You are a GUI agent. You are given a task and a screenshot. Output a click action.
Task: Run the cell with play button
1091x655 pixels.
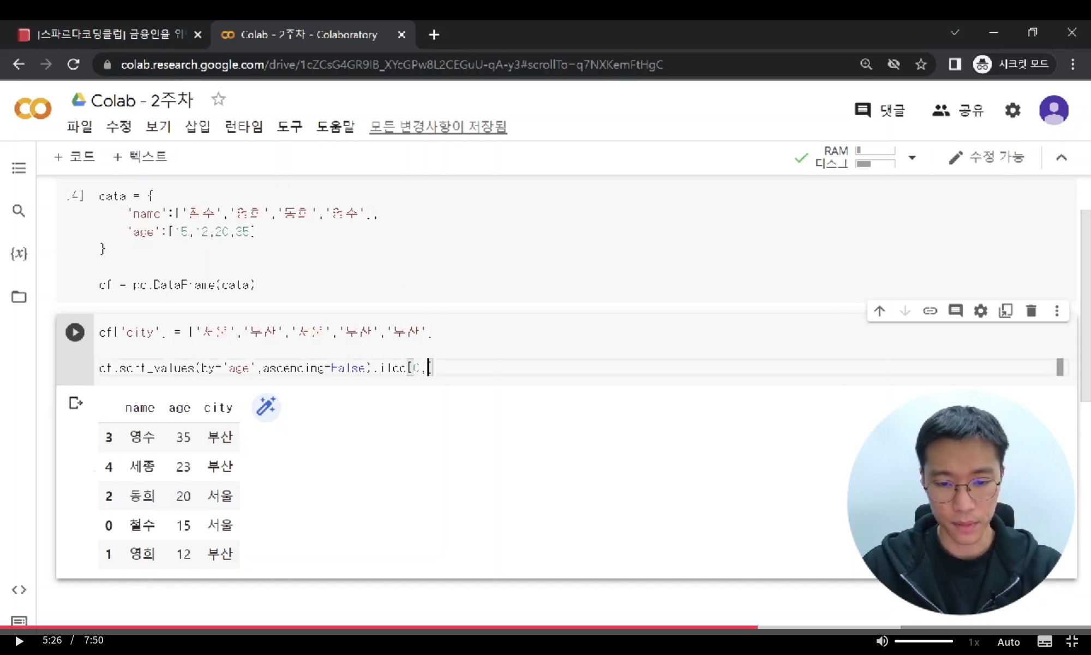pyautogui.click(x=75, y=332)
